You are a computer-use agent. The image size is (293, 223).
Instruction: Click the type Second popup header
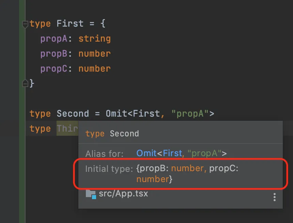(x=112, y=134)
